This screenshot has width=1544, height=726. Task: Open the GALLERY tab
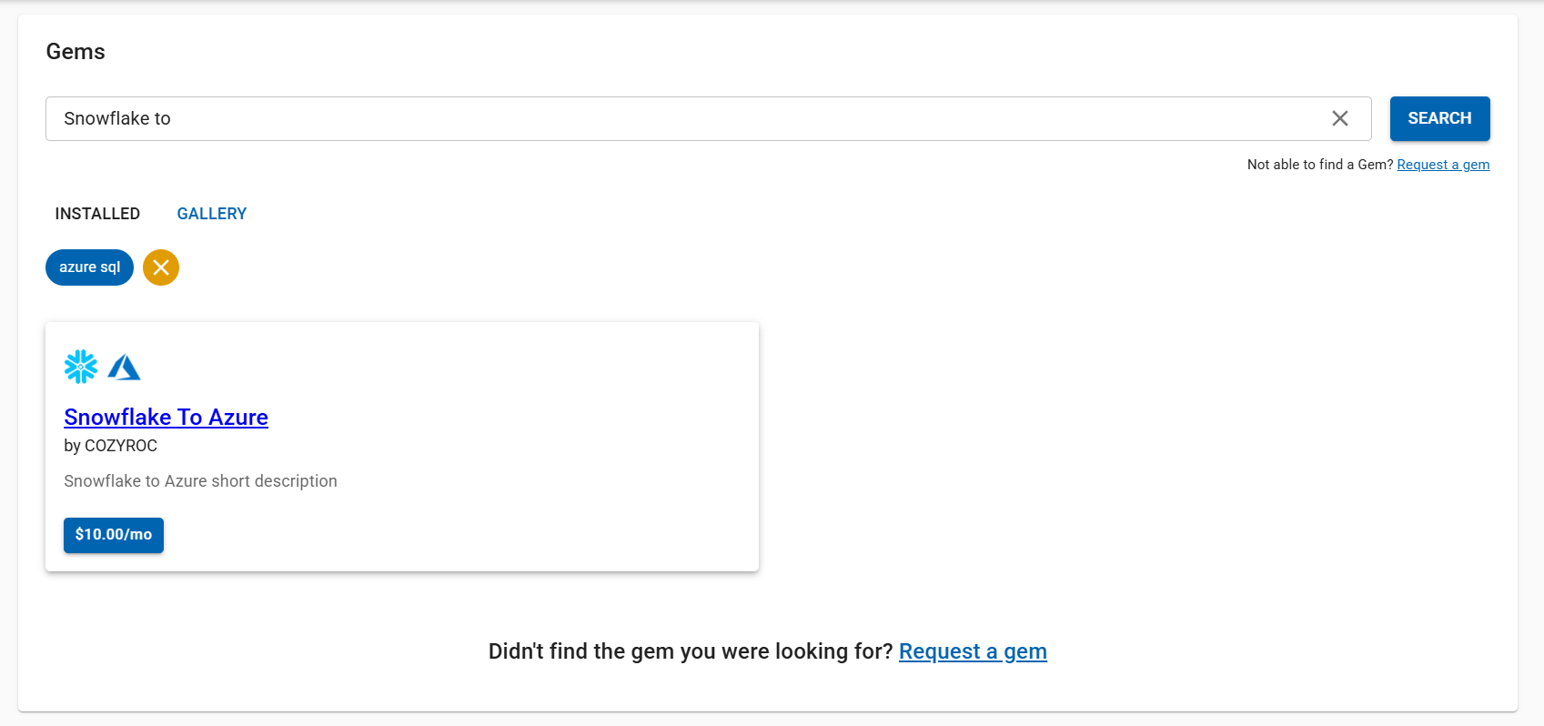212,214
